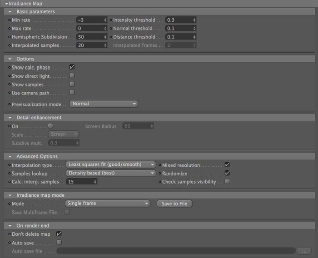
Task: Collapse the Irradiance map mode section
Action: 10,195
